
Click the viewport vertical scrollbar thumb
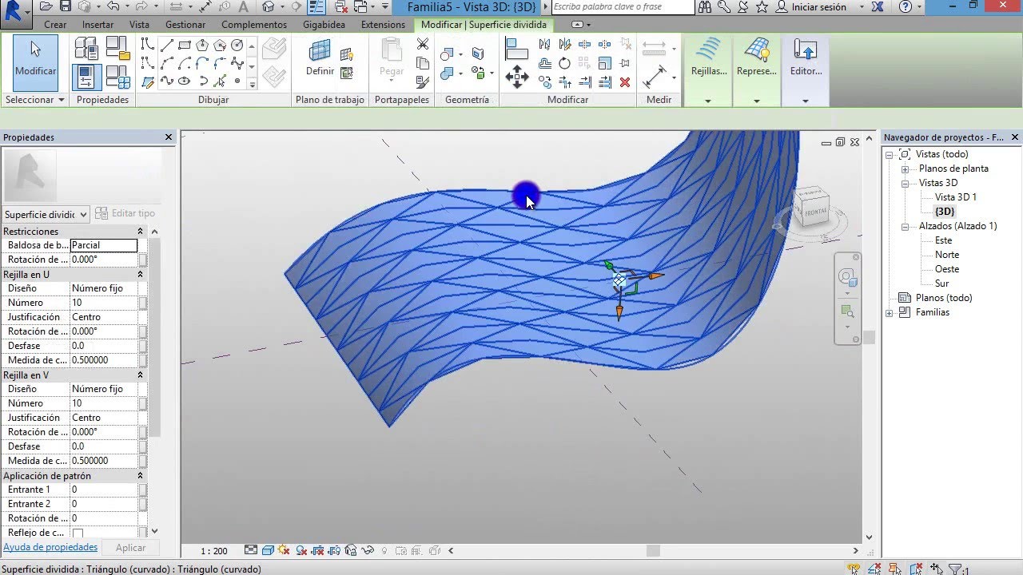(869, 338)
